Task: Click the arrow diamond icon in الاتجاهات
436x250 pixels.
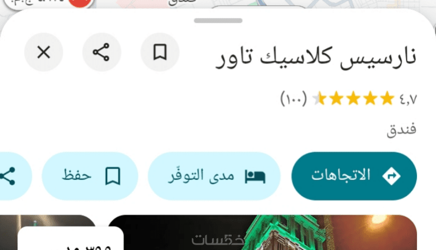Action: pyautogui.click(x=391, y=176)
